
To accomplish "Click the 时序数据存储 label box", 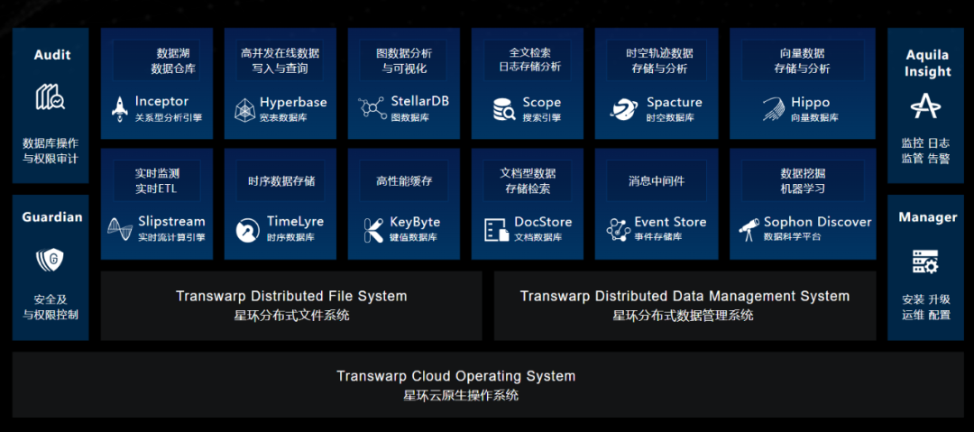I will [x=280, y=180].
